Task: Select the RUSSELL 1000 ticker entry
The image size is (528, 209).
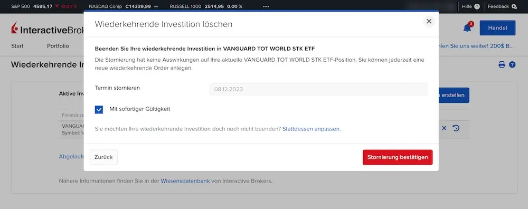Action: pyautogui.click(x=206, y=6)
